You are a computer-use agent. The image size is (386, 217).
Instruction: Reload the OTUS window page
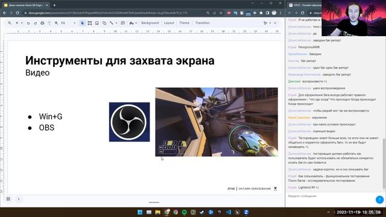point(303,13)
